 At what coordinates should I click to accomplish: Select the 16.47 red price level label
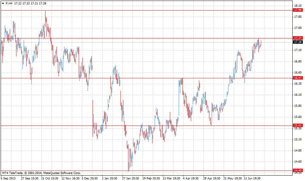tap(298, 78)
